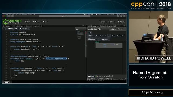This screenshot has height=97, width=173.
Task: Click the highlighted hana::string<Chars...> text
Action: point(56,58)
